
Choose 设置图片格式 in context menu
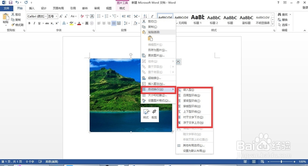(x=158, y=101)
